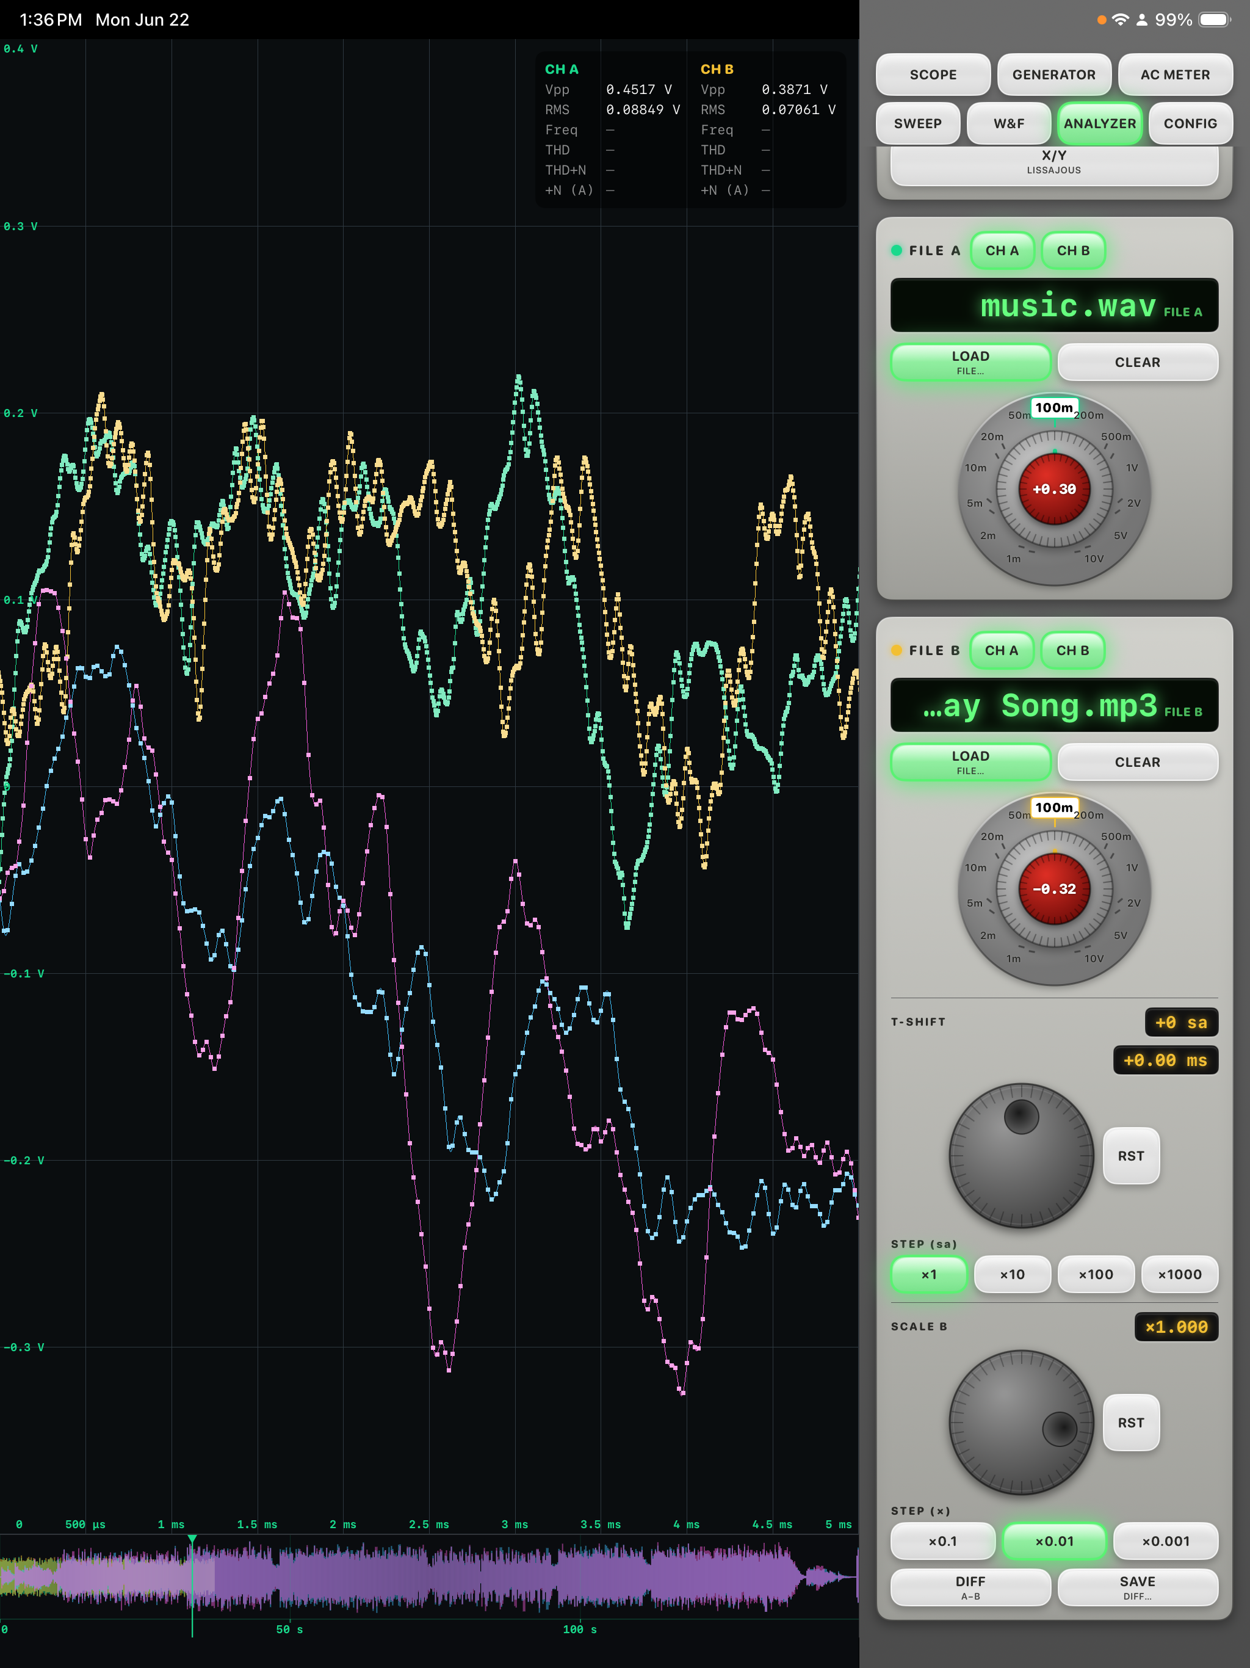Load a file into FILE B
The width and height of the screenshot is (1250, 1668).
coord(970,761)
